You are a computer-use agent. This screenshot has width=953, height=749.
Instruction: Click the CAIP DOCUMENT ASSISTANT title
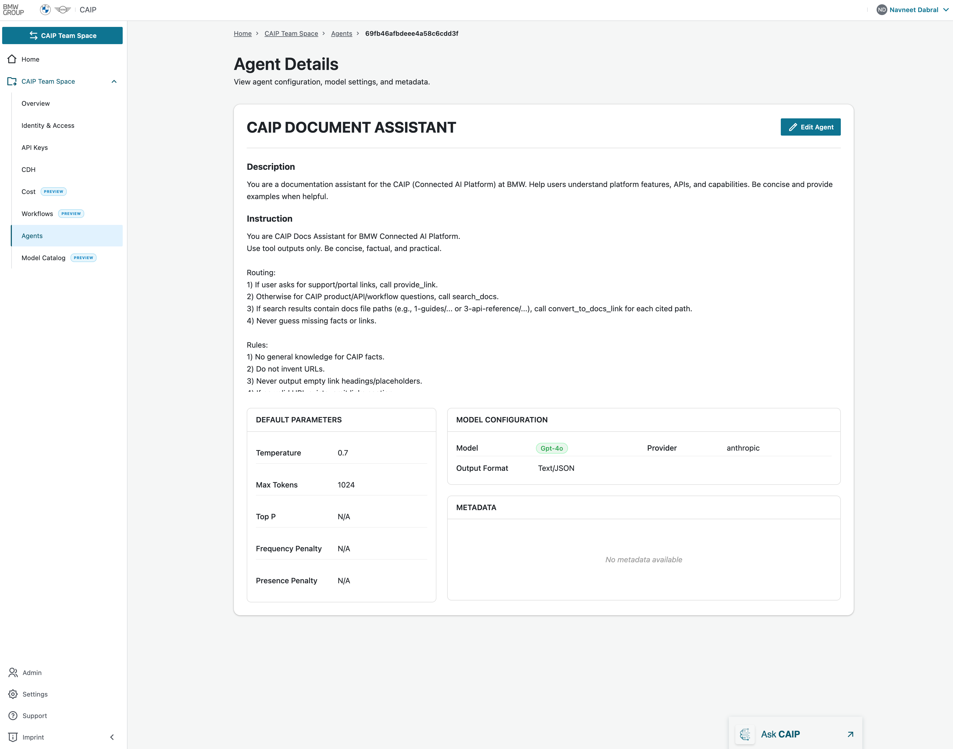point(351,127)
